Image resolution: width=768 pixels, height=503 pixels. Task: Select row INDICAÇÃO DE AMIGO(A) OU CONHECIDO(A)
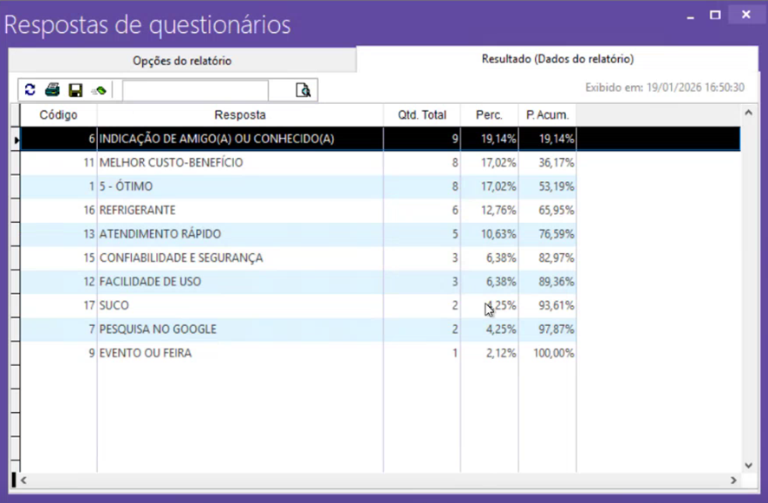click(x=380, y=139)
